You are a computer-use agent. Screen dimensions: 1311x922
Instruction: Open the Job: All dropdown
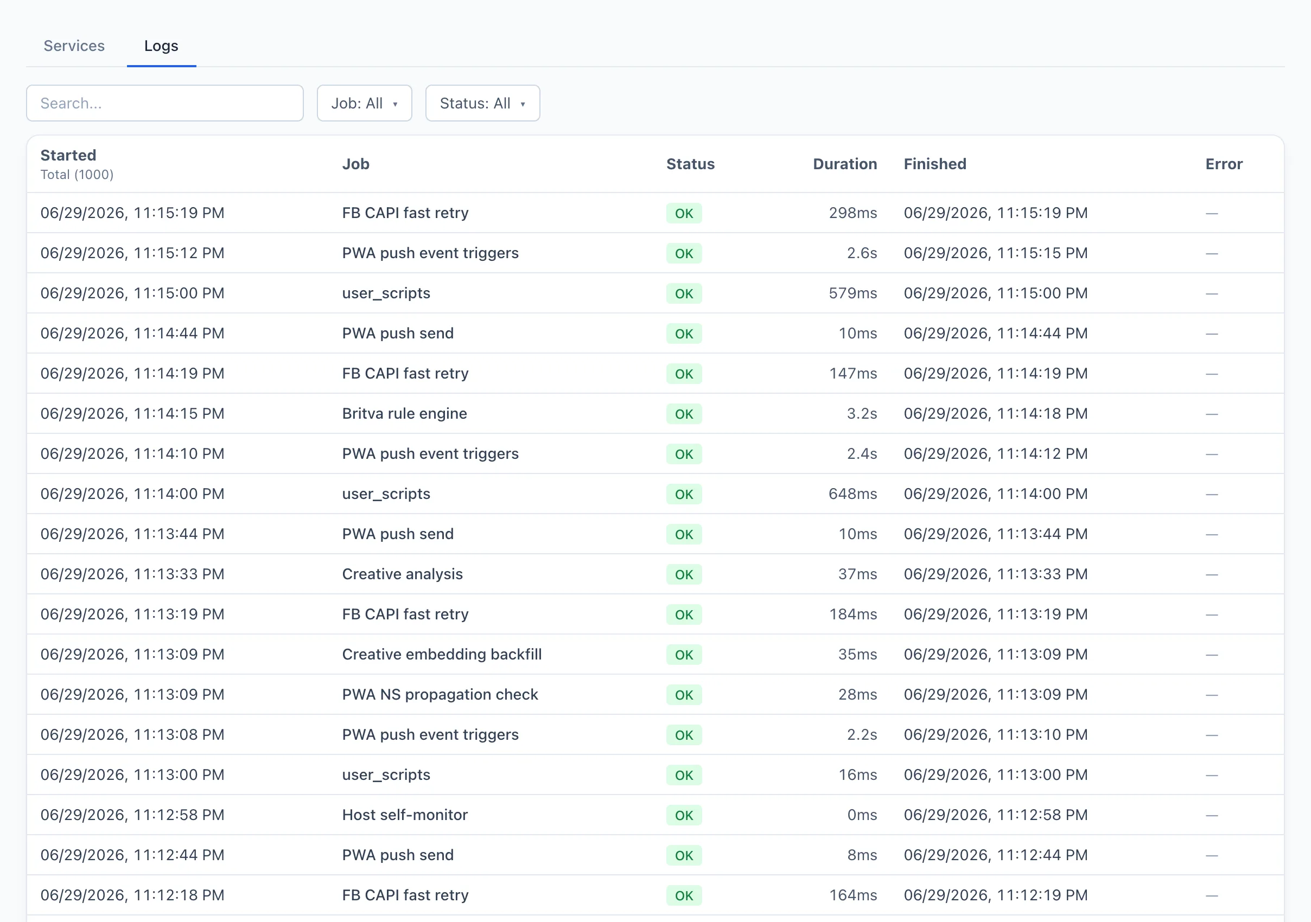(x=364, y=103)
